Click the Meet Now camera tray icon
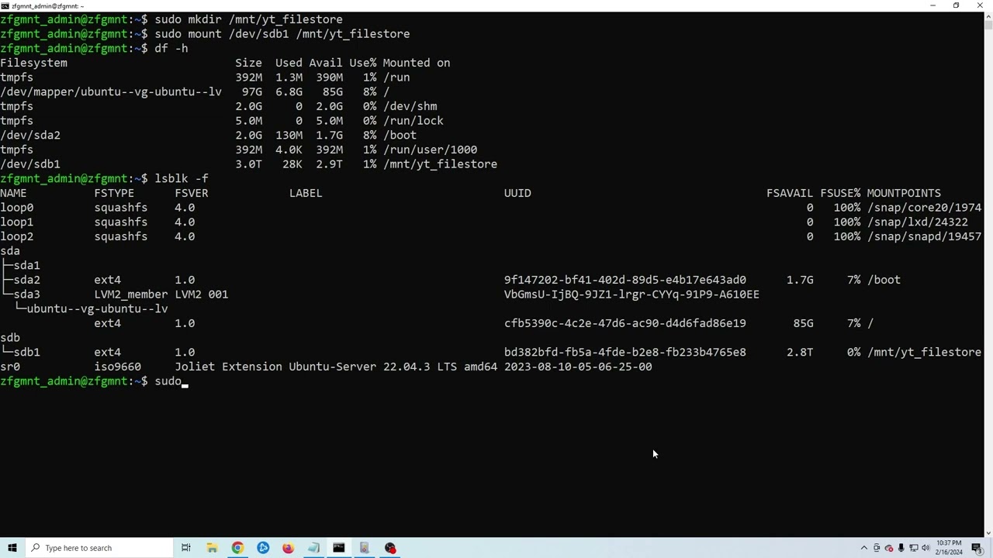Image resolution: width=993 pixels, height=558 pixels. pyautogui.click(x=877, y=548)
